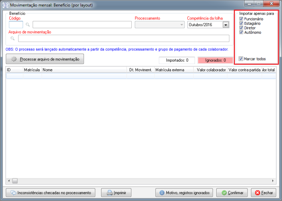Open Inconsistências checadas no processamento
Screen dimensions: 282x201
(x=51, y=193)
